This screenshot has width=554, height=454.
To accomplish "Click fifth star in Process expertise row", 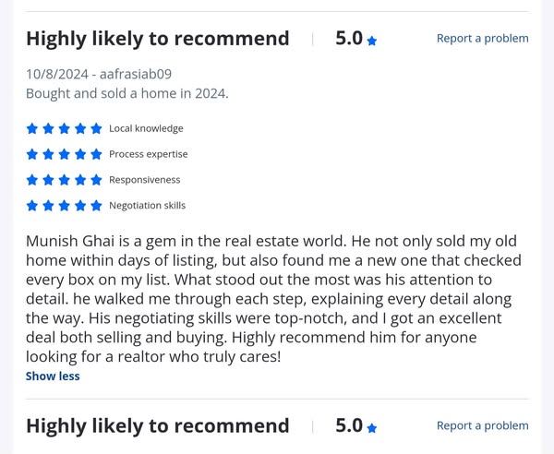I will click(x=96, y=154).
